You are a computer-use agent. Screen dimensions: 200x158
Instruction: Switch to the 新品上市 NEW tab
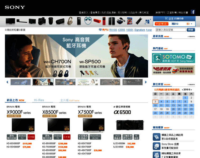(x=16, y=100)
